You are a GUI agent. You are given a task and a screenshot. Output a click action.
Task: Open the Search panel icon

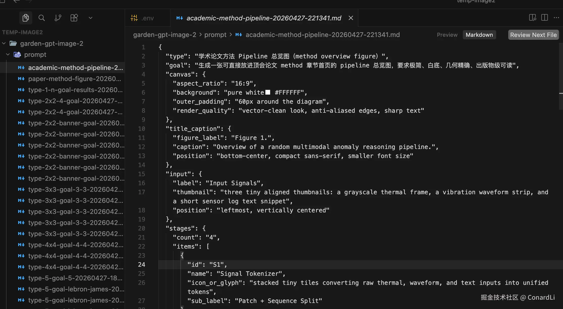click(42, 18)
